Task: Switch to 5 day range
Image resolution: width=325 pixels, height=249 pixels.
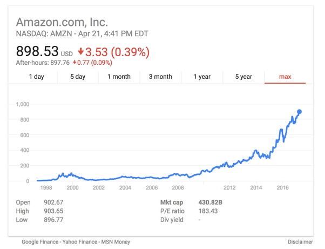Action: (x=78, y=77)
